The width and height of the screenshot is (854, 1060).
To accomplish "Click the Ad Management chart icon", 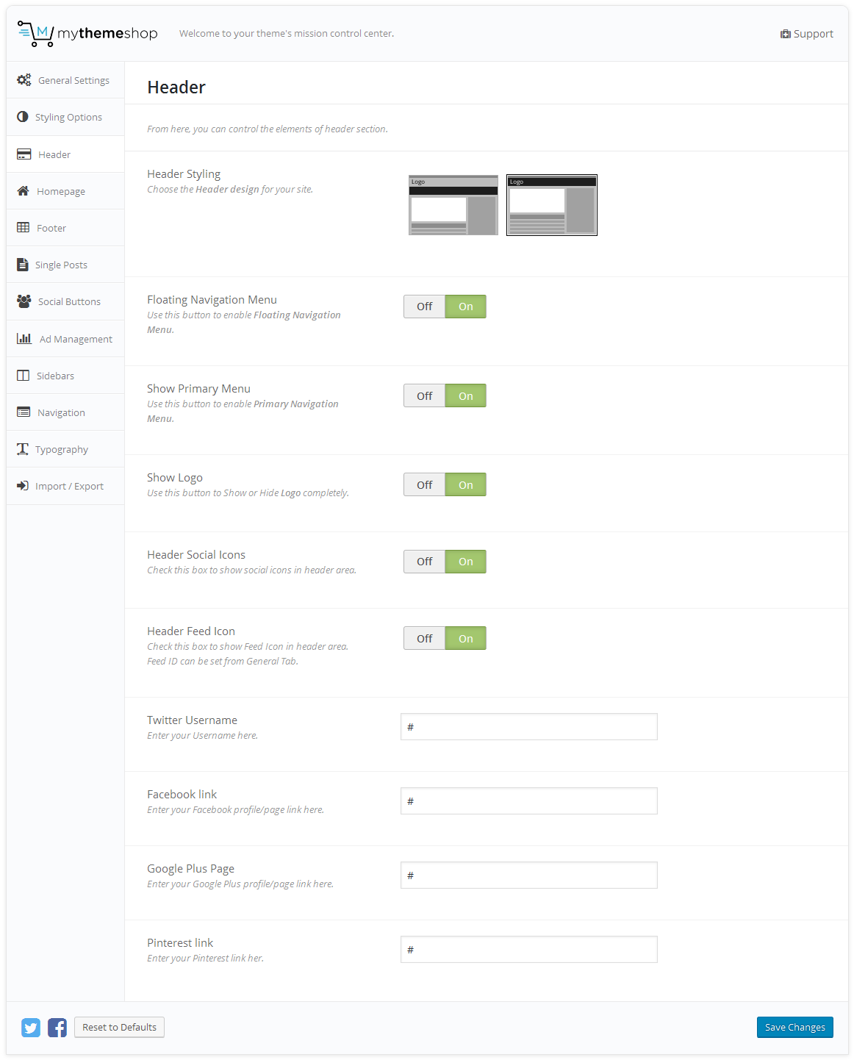I will coord(24,338).
